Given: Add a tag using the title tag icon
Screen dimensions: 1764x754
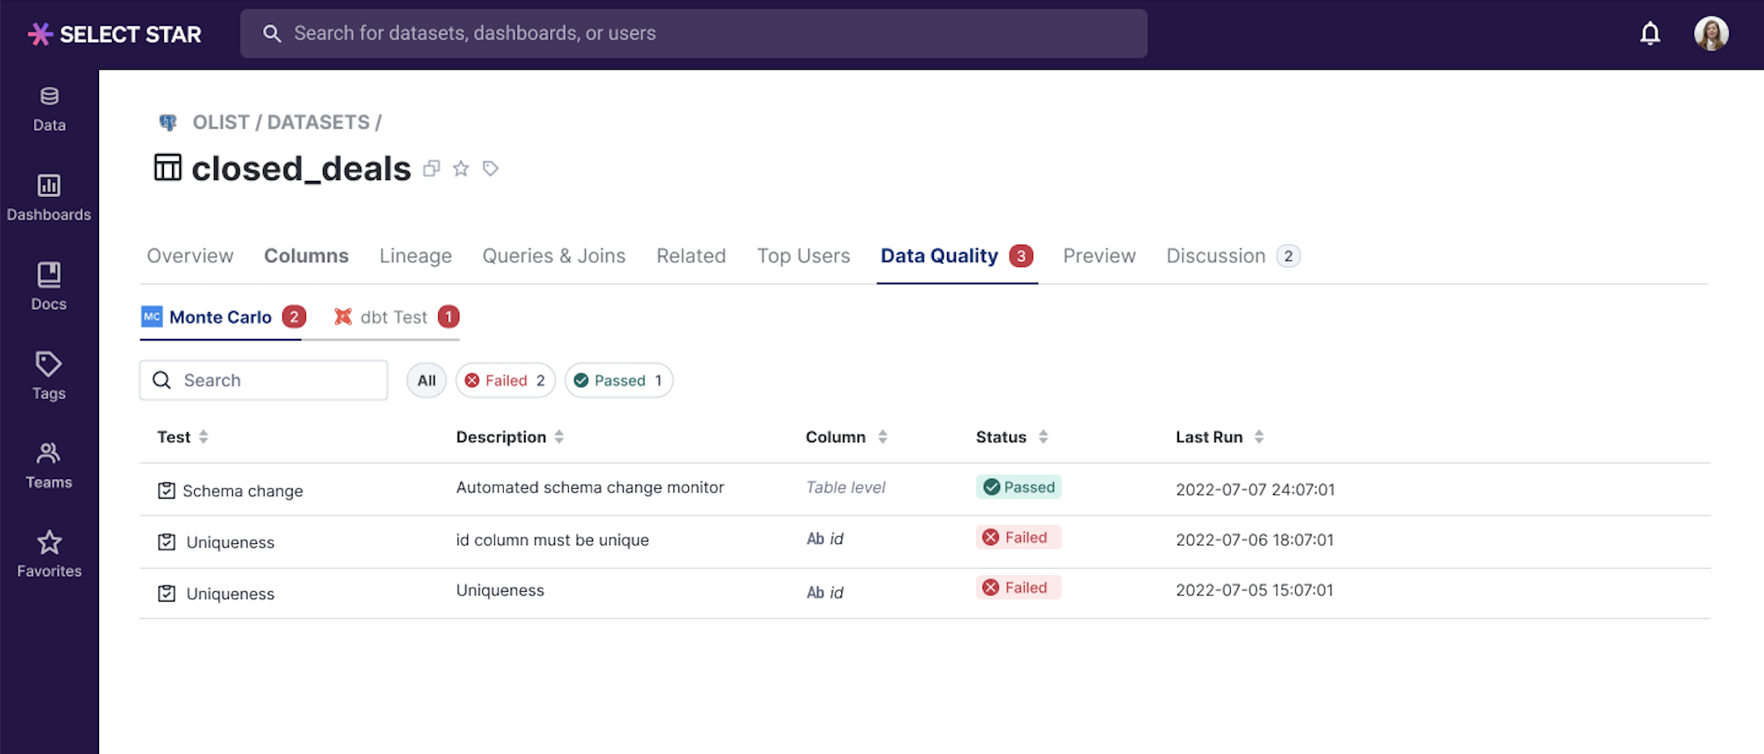Looking at the screenshot, I should (x=490, y=169).
